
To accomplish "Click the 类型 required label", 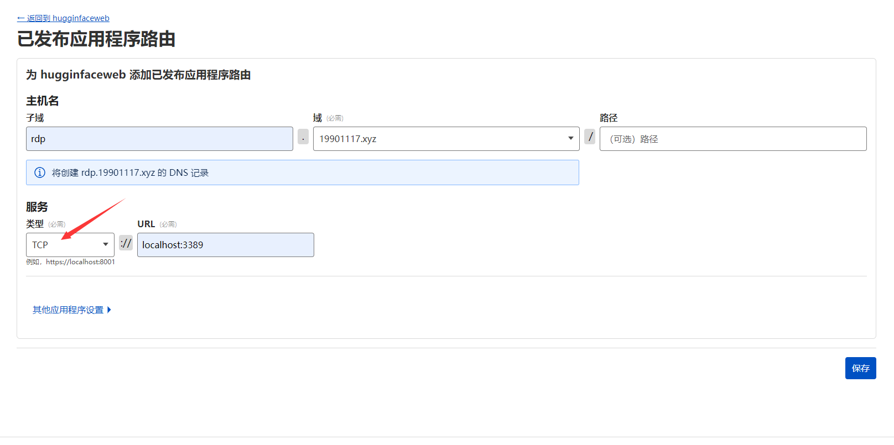I will click(45, 224).
